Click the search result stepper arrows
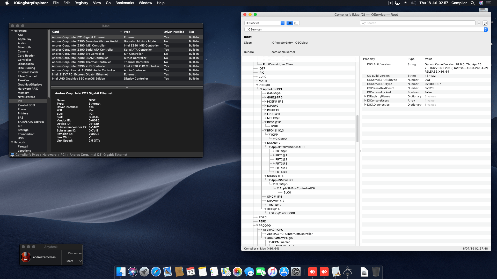 tap(479, 23)
